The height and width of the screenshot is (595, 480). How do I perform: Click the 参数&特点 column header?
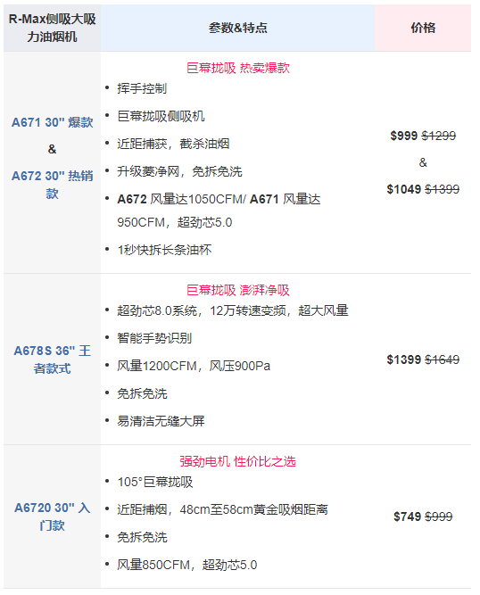click(x=238, y=28)
